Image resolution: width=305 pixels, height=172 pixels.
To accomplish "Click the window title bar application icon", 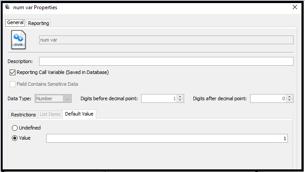I will click(7, 7).
